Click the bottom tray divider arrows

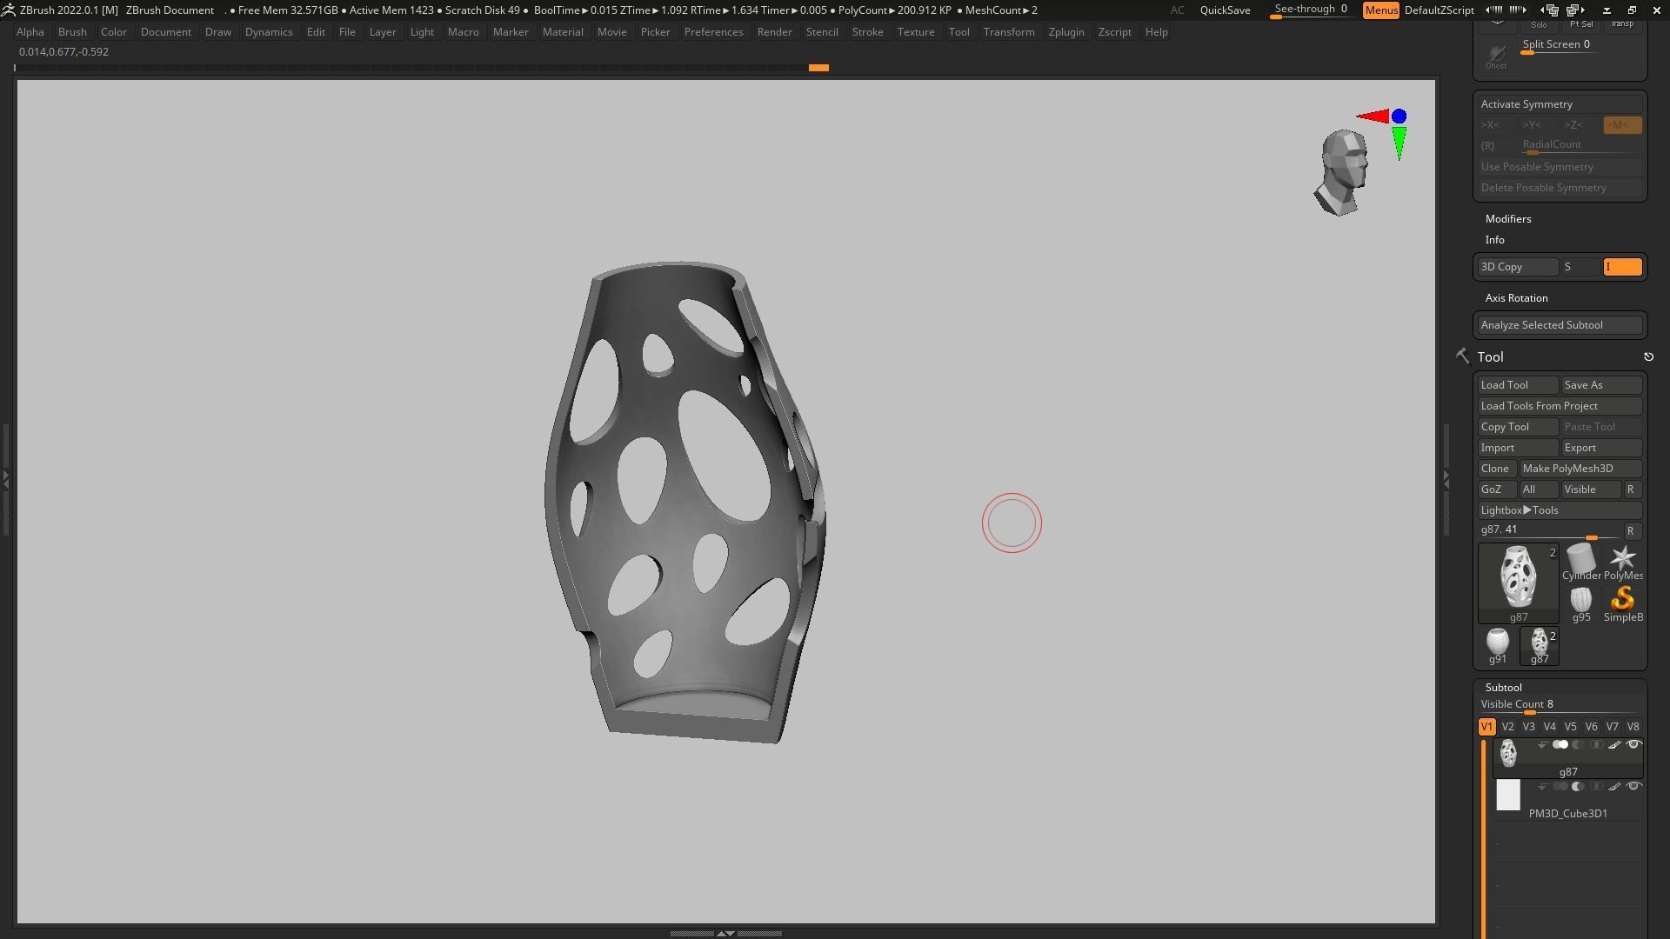pos(725,934)
